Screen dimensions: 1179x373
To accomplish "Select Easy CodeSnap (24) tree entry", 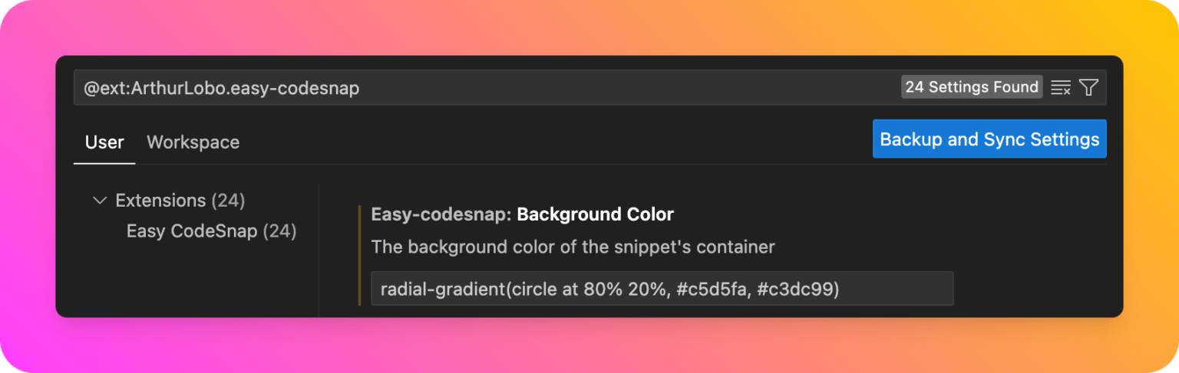I will 211,231.
